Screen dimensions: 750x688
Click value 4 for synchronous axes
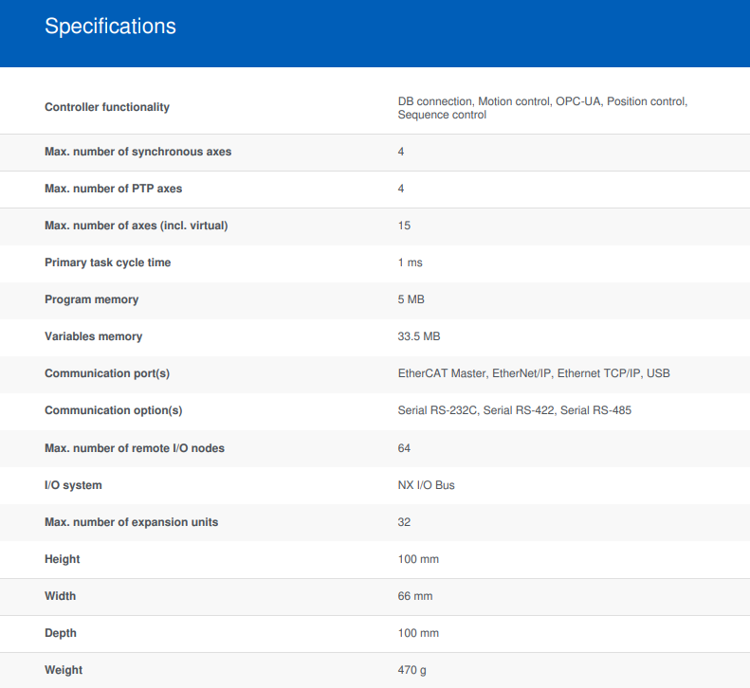tap(401, 152)
